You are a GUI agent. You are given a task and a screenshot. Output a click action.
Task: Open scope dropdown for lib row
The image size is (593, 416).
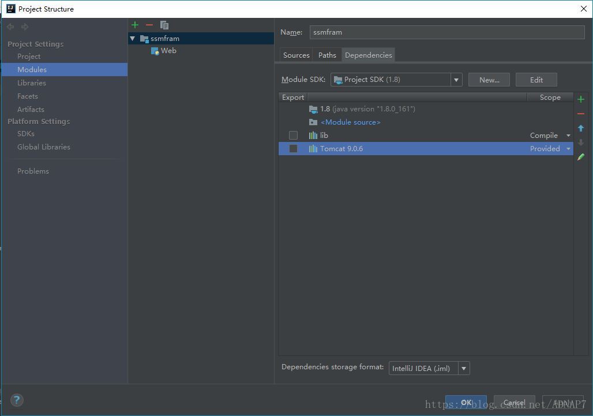click(568, 136)
